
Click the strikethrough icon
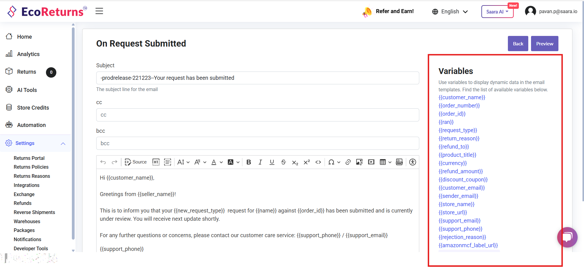pyautogui.click(x=283, y=162)
